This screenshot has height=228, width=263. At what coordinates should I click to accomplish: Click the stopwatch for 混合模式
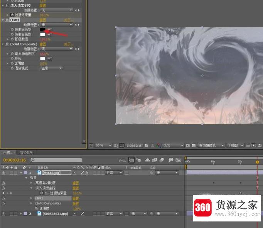[x=12, y=68]
